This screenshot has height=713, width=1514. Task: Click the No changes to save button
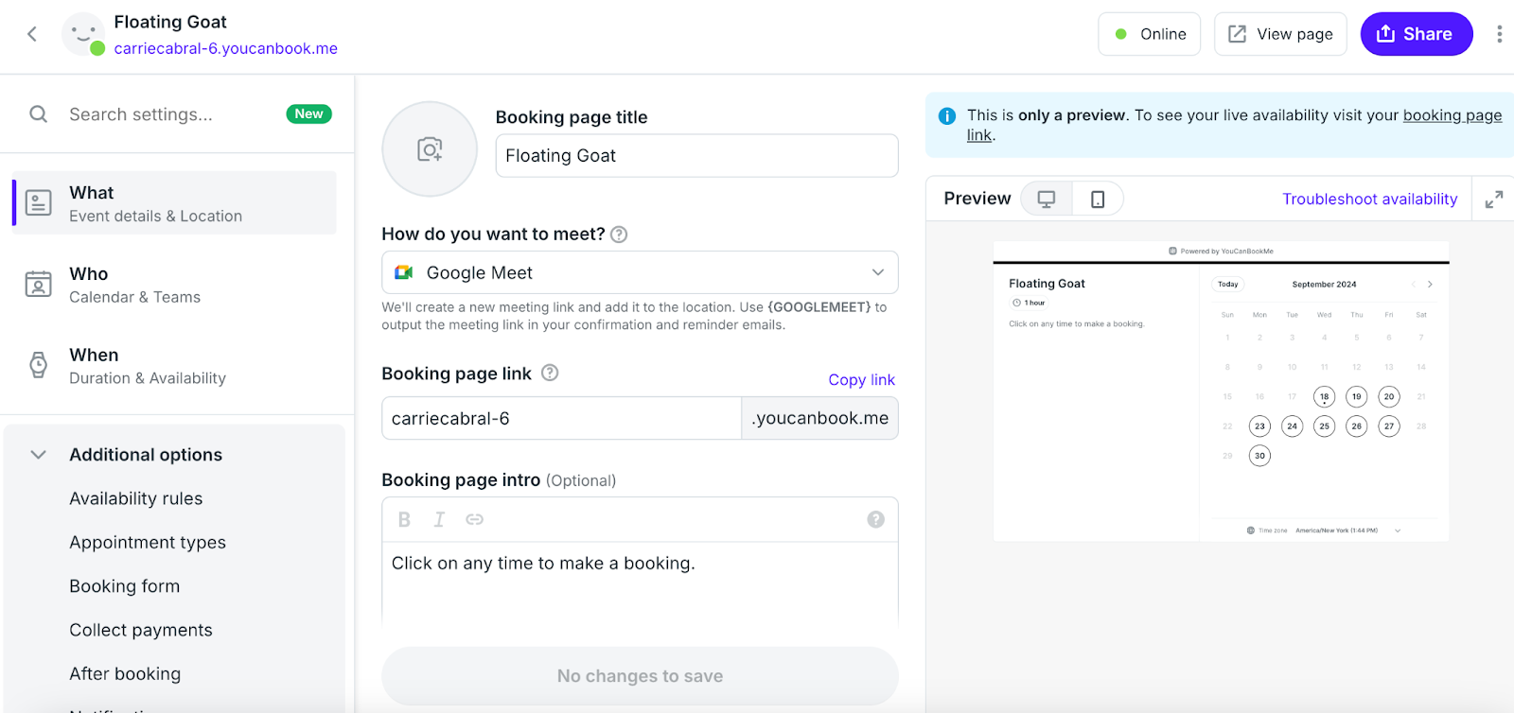click(640, 676)
